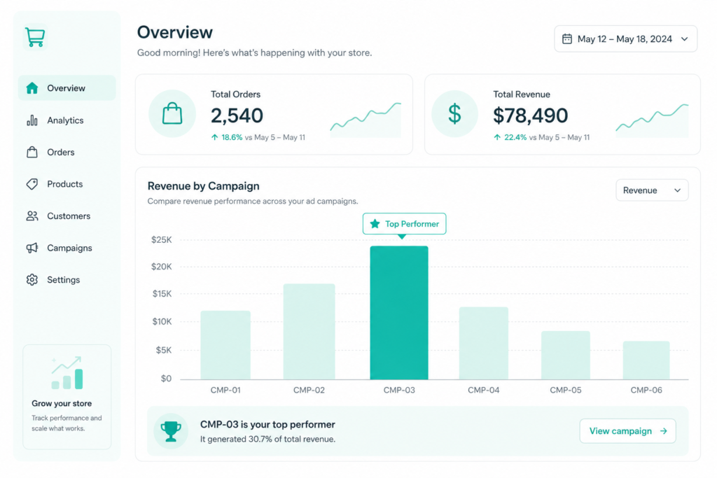Click the Settings gear icon
The image size is (717, 478).
tap(32, 280)
